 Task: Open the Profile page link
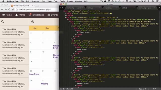(x=20, y=15)
